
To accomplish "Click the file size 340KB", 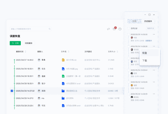I will point(111,83).
